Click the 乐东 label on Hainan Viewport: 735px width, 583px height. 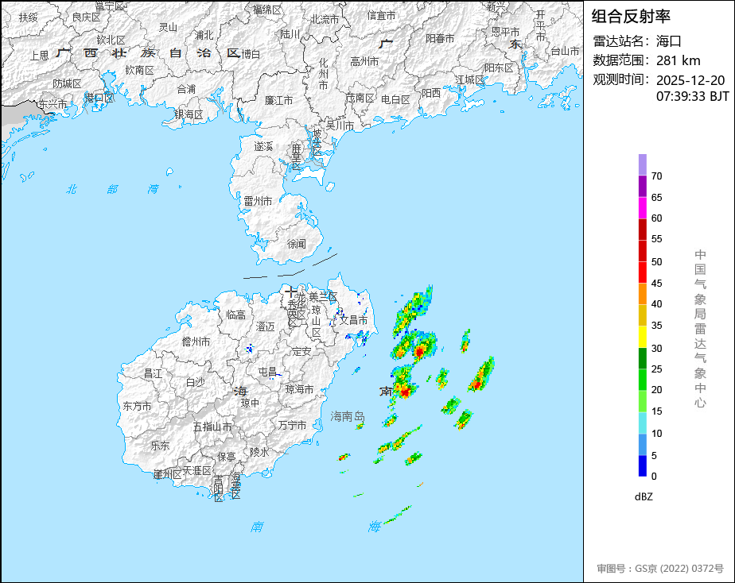tap(160, 446)
